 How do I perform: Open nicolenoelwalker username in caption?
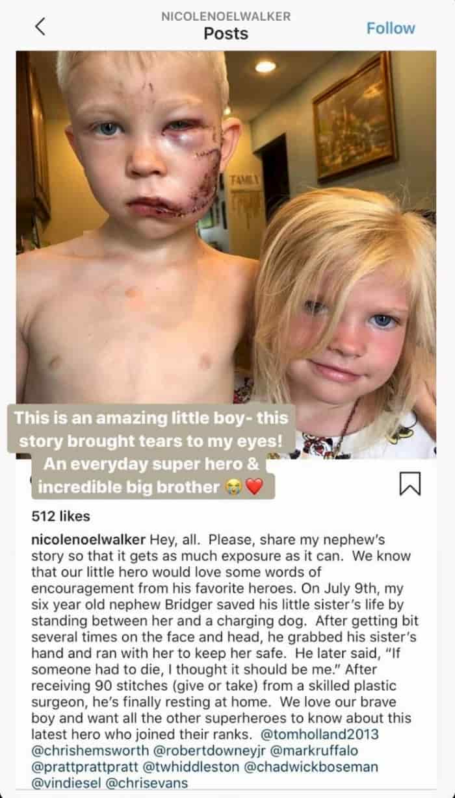pos(89,540)
